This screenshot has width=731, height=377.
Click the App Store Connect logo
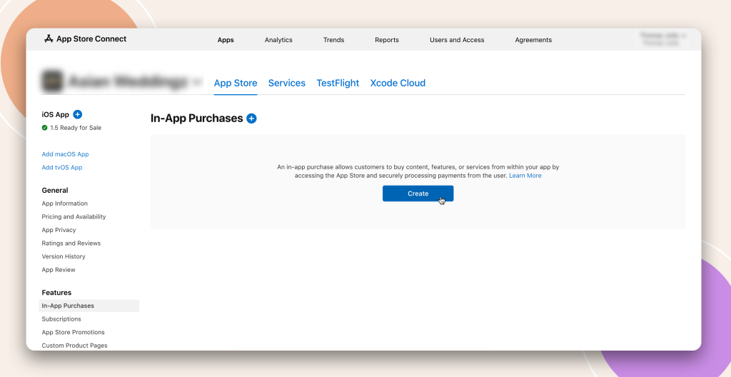point(86,39)
